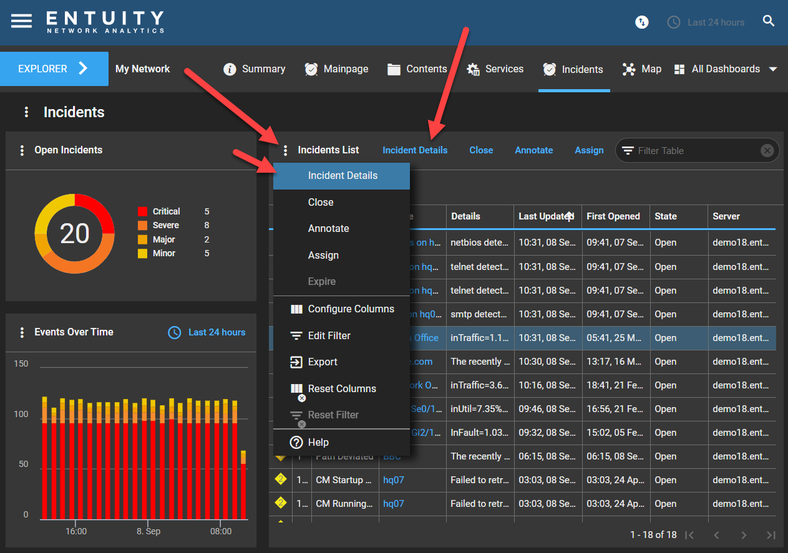The image size is (788, 553).
Task: Go to the next page using the pagination arrow
Action: pyautogui.click(x=744, y=535)
